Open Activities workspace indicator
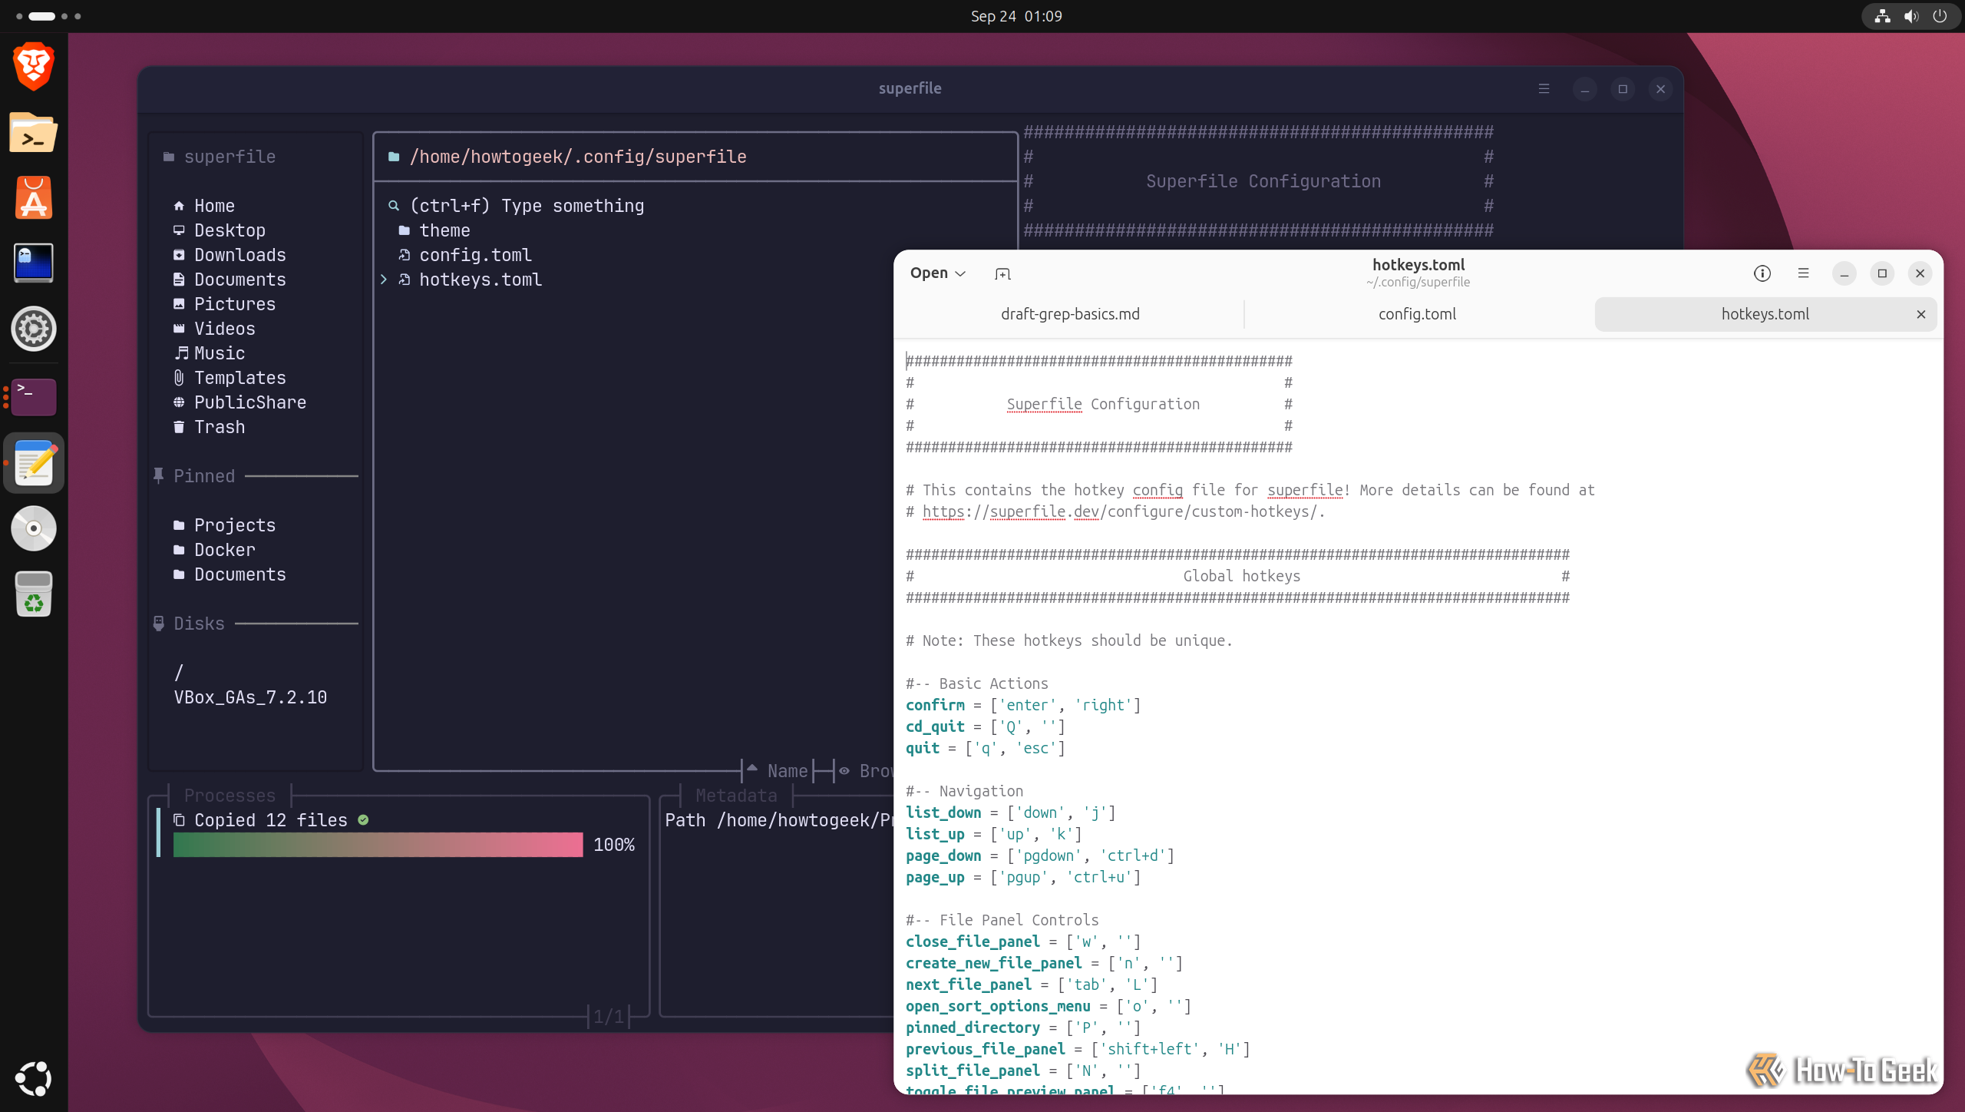Viewport: 1965px width, 1112px height. 48,16
